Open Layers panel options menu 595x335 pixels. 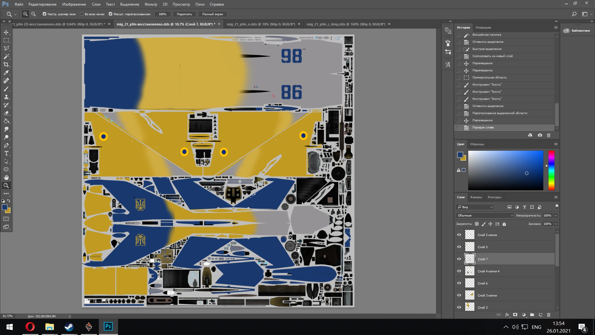click(x=556, y=197)
